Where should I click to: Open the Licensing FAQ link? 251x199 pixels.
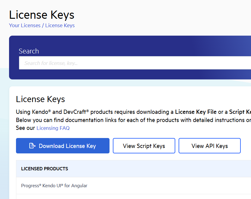tap(53, 128)
